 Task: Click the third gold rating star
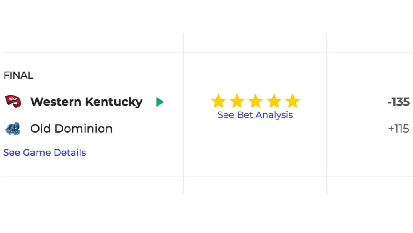(256, 101)
